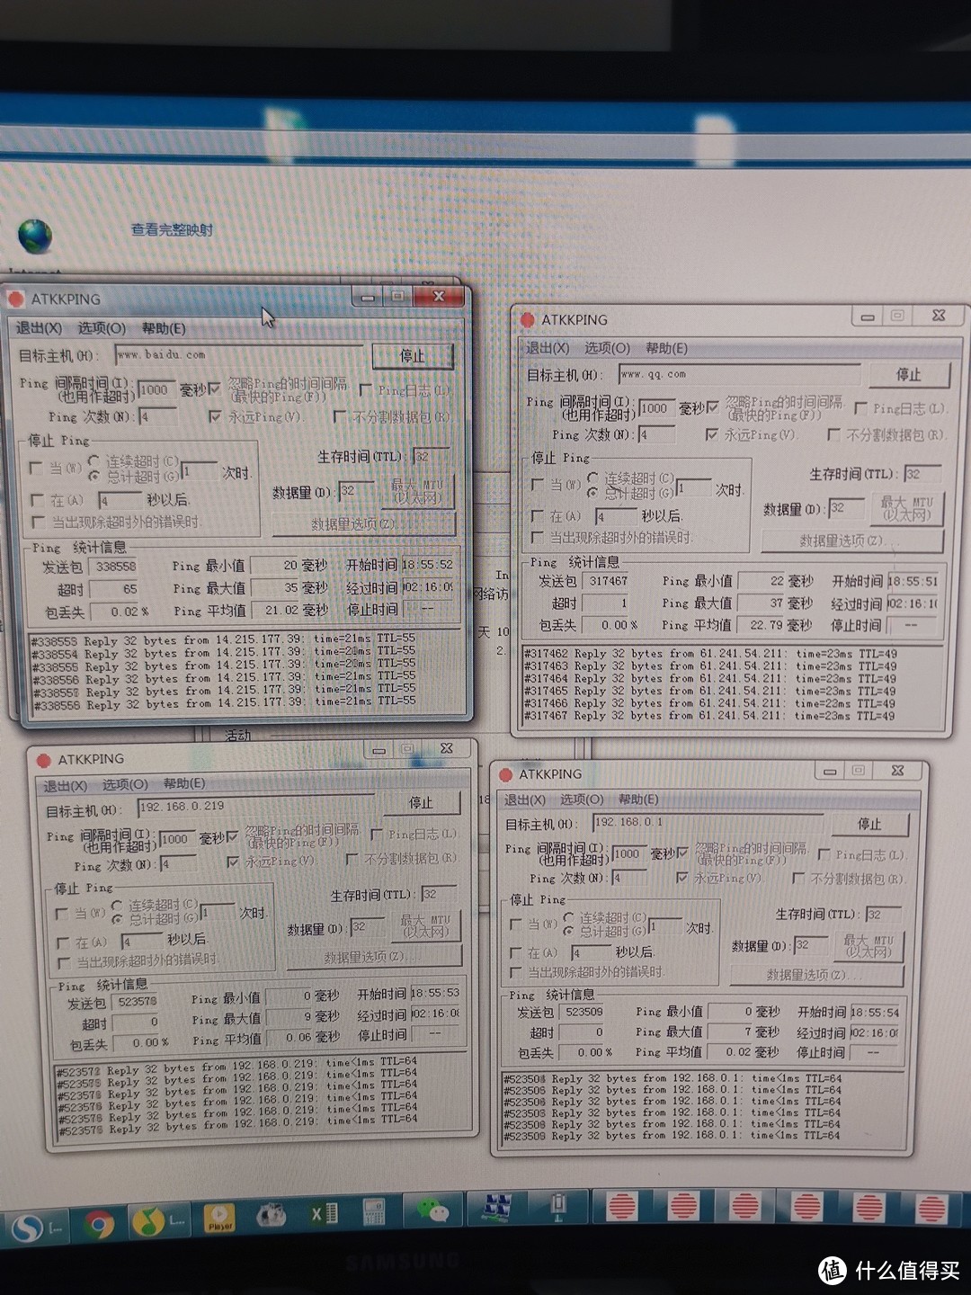Click the red title icon of 192.168.0.219 ATKKPING window
971x1295 pixels.
click(43, 760)
